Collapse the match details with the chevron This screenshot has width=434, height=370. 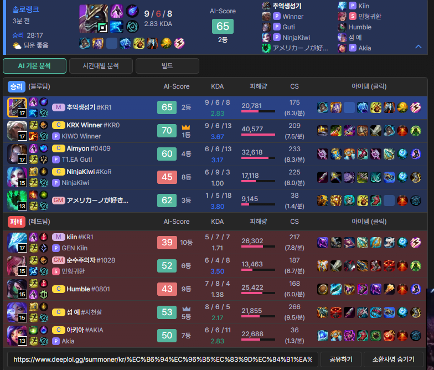[418, 47]
